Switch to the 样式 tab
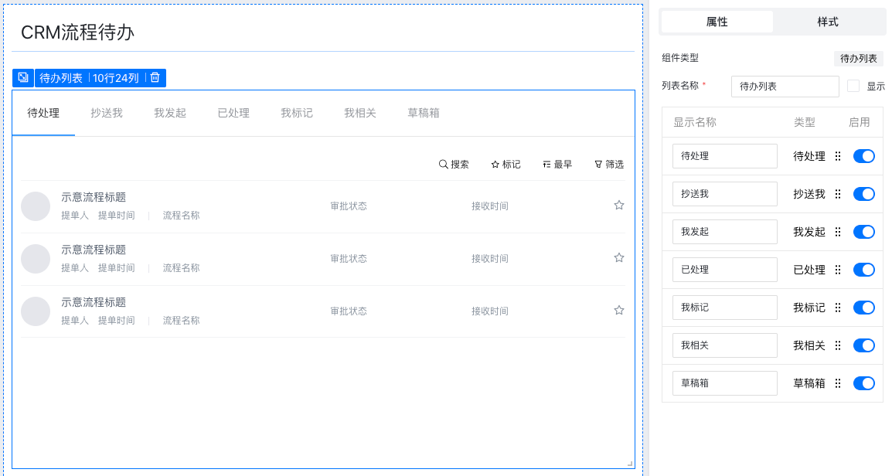892x476 pixels. click(x=828, y=22)
